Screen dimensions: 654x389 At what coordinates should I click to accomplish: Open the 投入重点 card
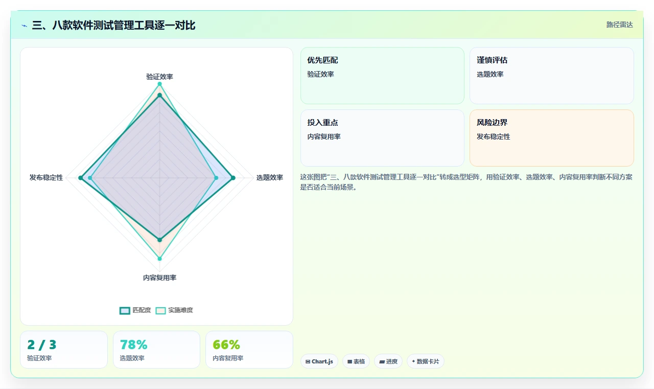(x=382, y=138)
